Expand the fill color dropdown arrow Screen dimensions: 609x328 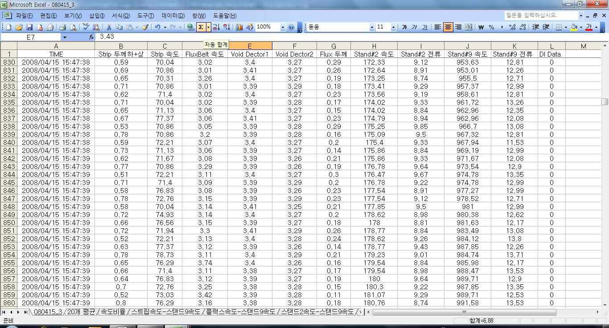coord(581,27)
